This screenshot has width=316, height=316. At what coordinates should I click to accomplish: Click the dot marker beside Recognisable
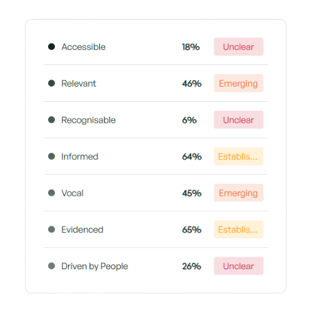51,119
